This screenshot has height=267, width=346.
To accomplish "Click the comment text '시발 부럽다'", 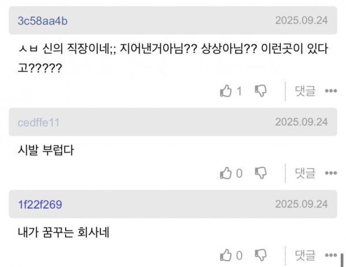I will click(x=46, y=150).
